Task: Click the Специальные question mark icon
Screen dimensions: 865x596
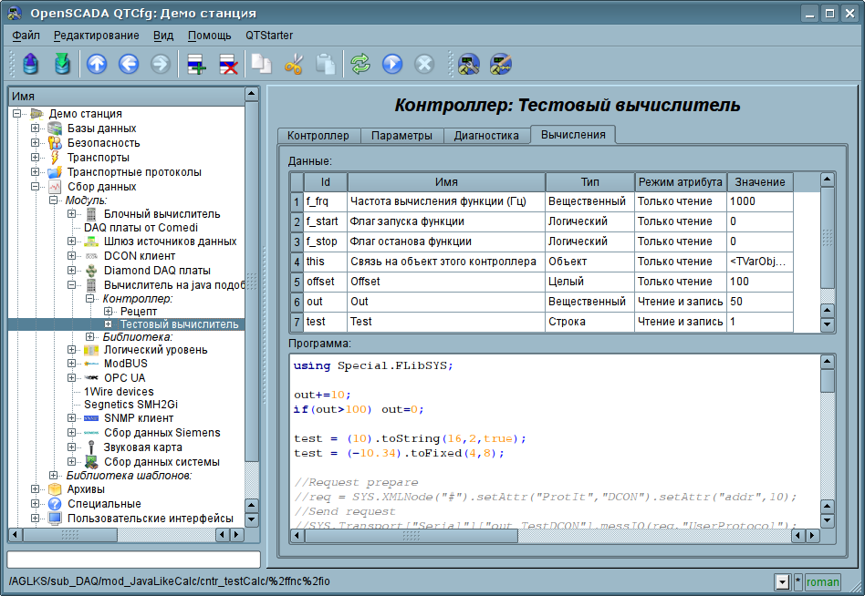Action: click(x=55, y=503)
